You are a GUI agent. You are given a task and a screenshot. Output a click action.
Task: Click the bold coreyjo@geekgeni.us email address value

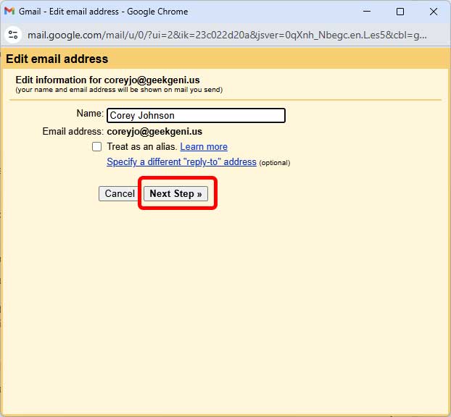(x=154, y=132)
